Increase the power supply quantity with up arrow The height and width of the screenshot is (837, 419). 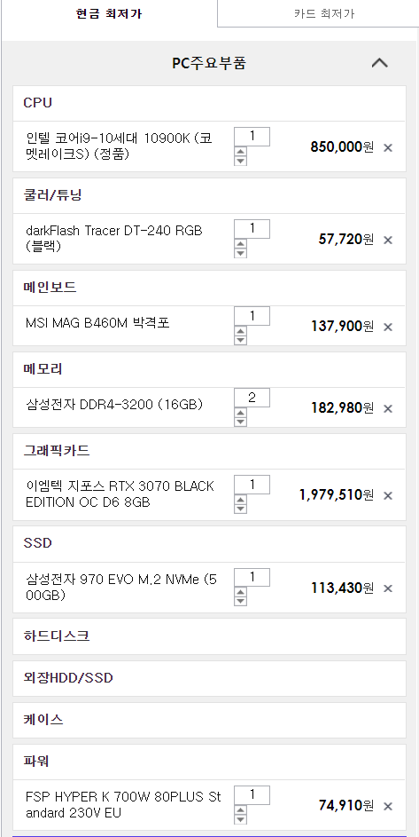(240, 810)
